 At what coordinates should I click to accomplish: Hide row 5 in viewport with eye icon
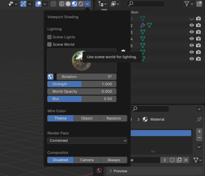coord(192,45)
